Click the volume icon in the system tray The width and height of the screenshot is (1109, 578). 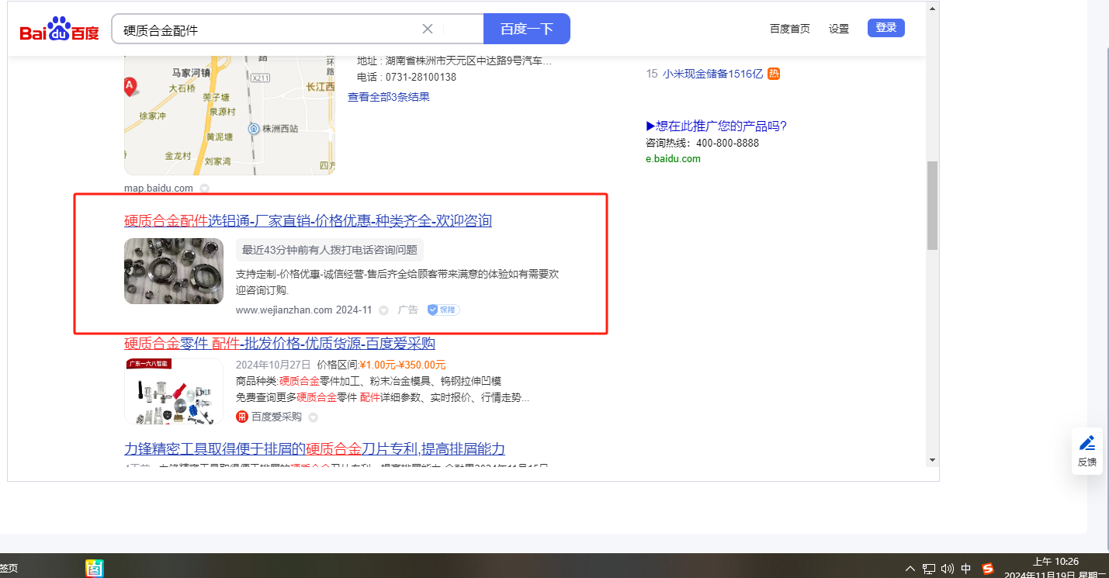(x=947, y=569)
